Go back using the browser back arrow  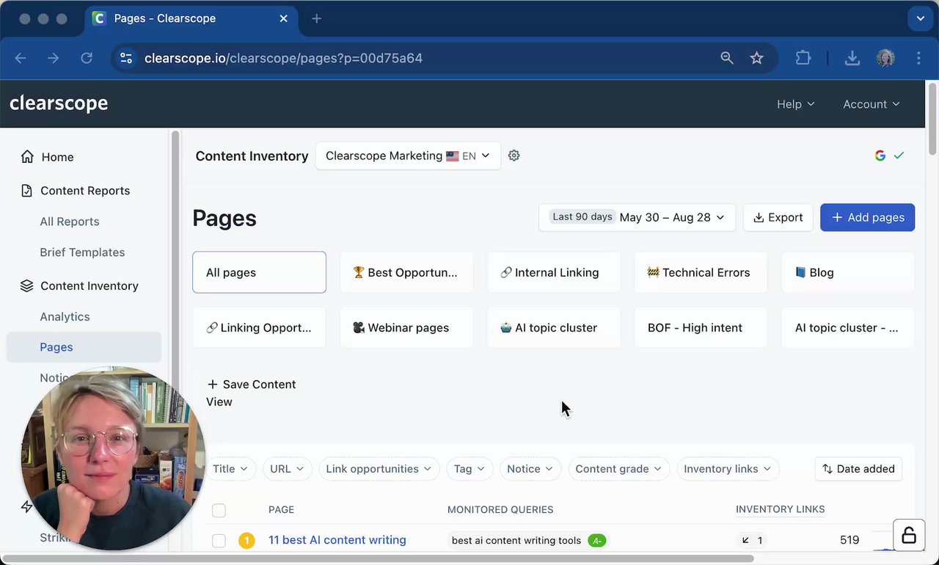(21, 58)
